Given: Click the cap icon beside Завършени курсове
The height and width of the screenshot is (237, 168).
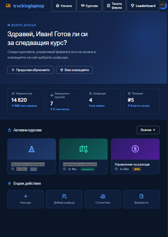Looking at the screenshot, I should (x=52, y=95).
